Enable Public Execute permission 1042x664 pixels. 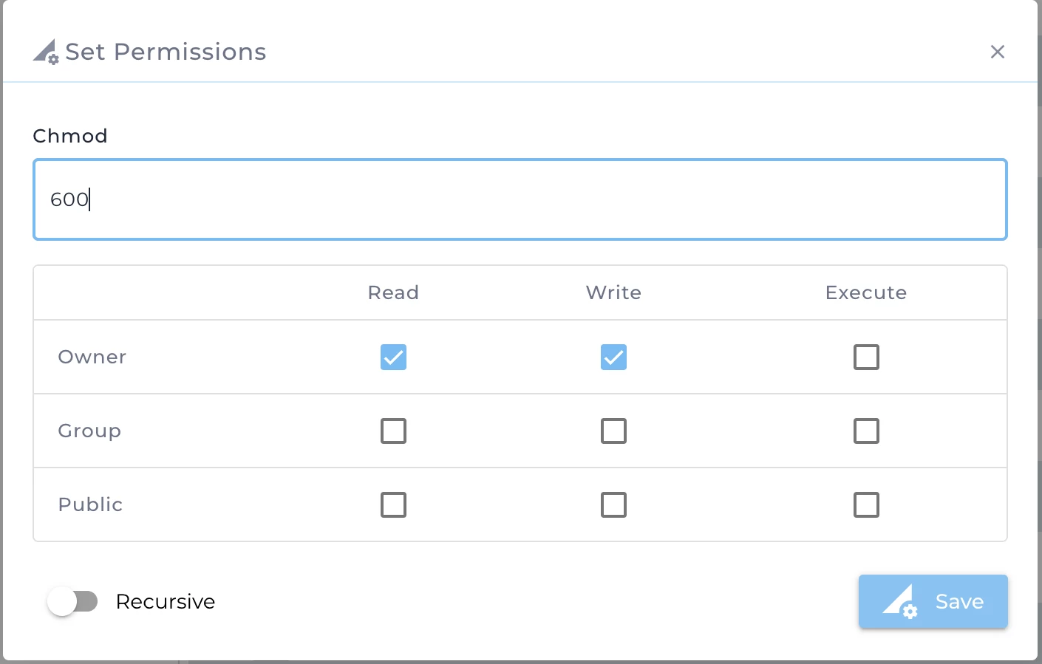[866, 505]
